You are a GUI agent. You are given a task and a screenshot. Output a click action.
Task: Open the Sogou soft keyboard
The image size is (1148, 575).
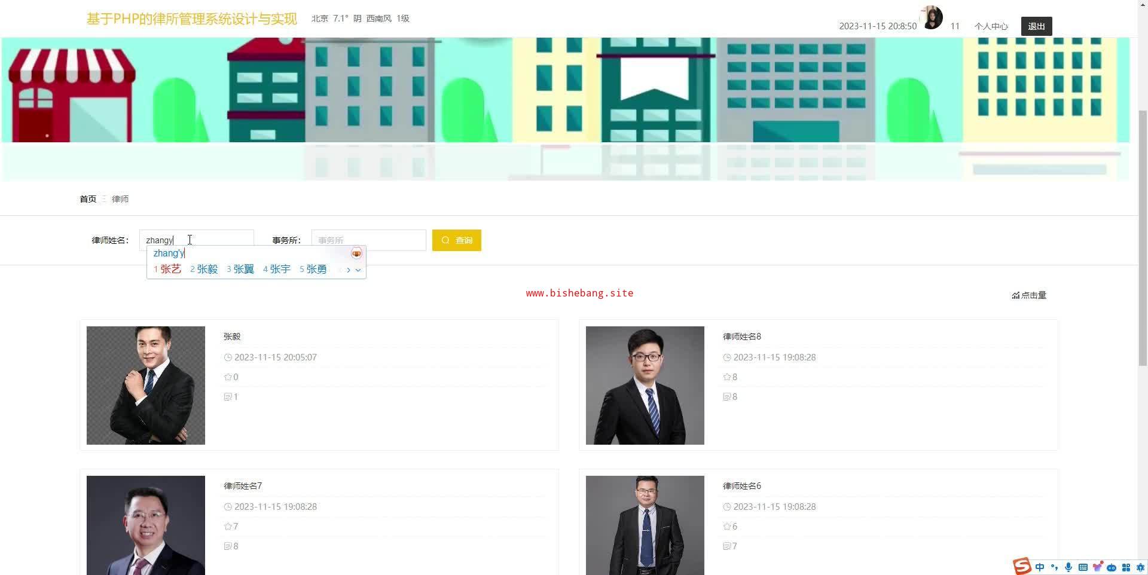pyautogui.click(x=1083, y=567)
